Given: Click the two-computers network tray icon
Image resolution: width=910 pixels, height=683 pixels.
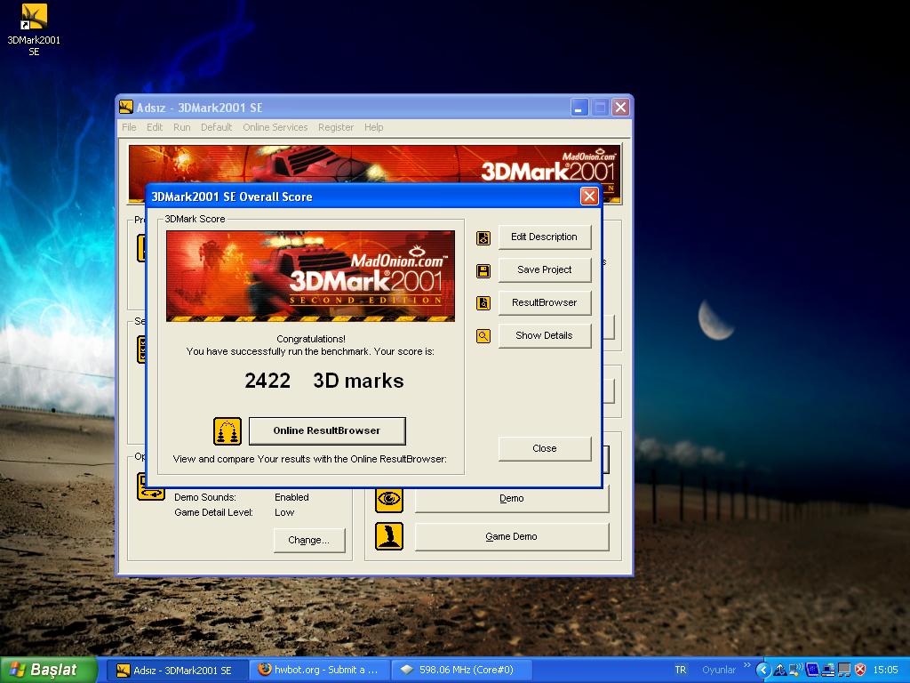Looking at the screenshot, I should pyautogui.click(x=828, y=670).
